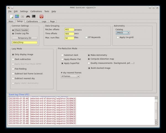The width and height of the screenshot is (166, 133).
Task: Open the 2MASS catalog dropdown
Action: coord(123,33)
